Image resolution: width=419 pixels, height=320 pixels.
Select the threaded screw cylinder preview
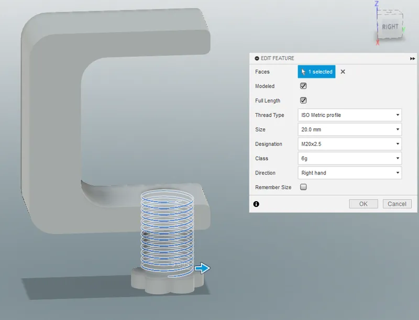167,233
